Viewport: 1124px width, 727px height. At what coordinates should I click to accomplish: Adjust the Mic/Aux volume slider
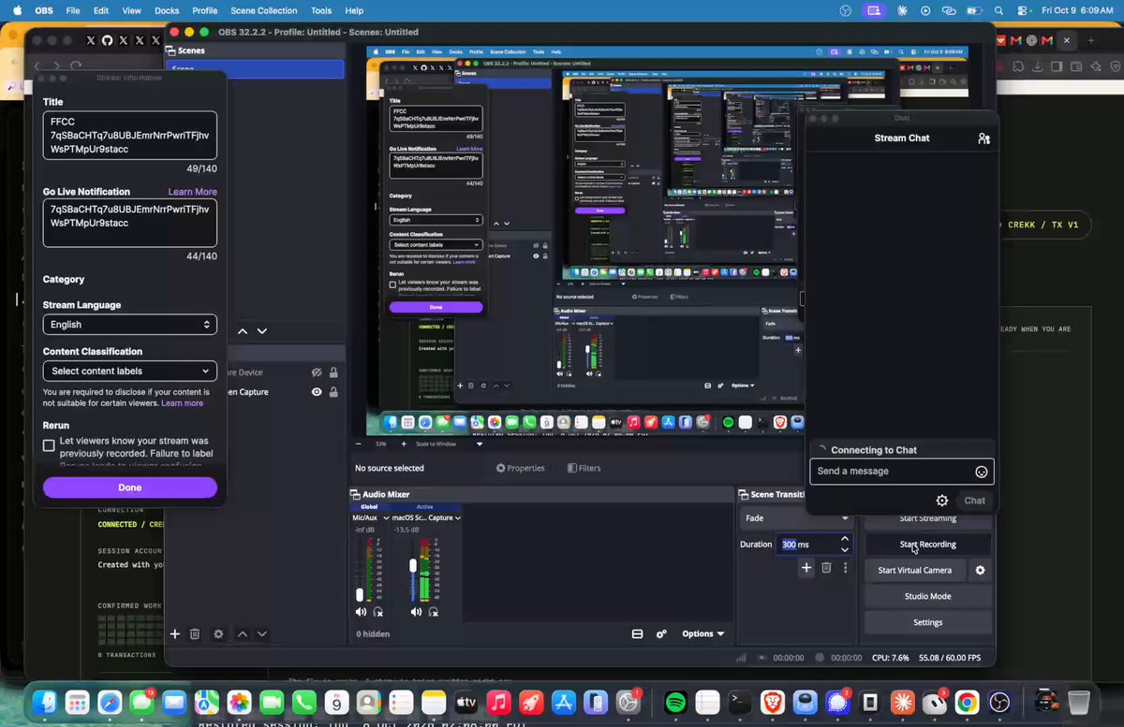click(x=359, y=595)
